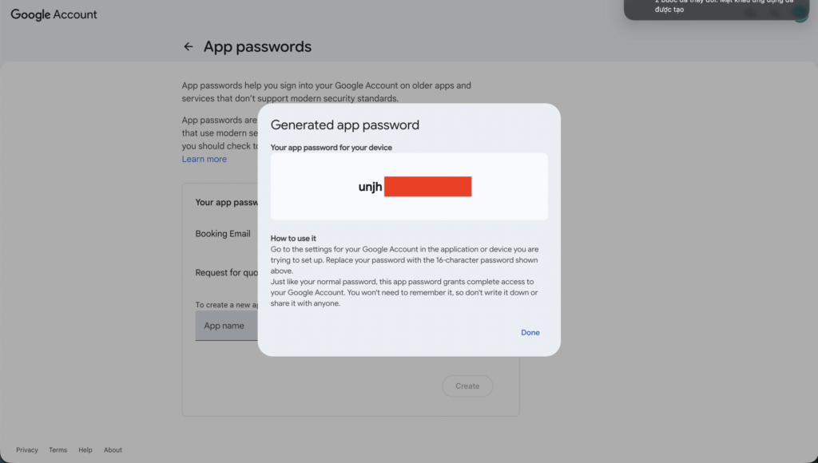The image size is (818, 463).
Task: Click the generated password text starting with unjh
Action: click(x=371, y=188)
